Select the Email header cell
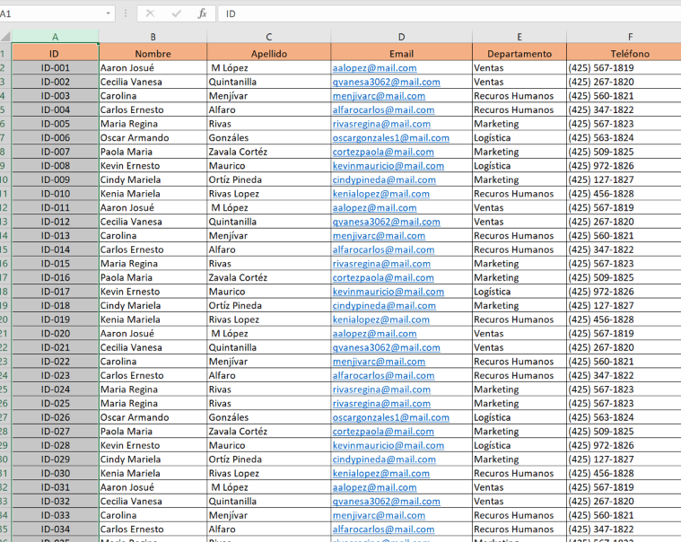The height and width of the screenshot is (542, 681). pyautogui.click(x=401, y=54)
